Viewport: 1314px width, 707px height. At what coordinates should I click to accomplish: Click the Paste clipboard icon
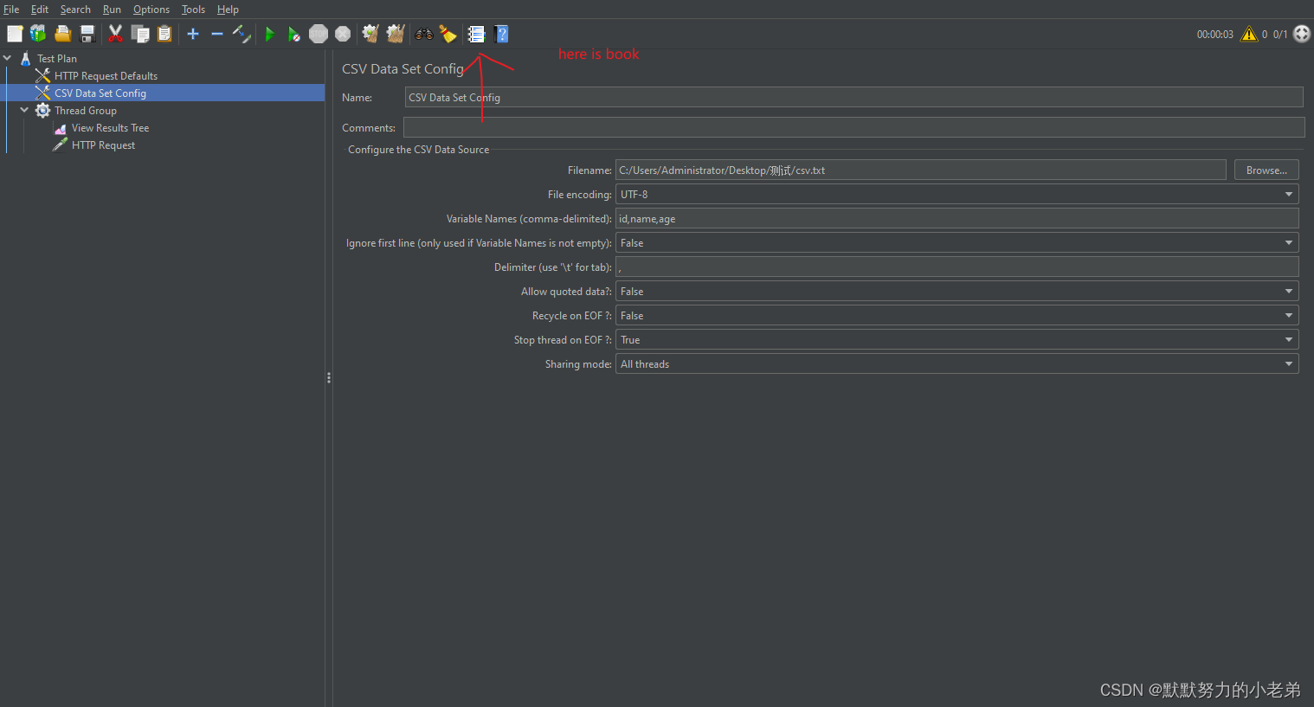point(164,34)
